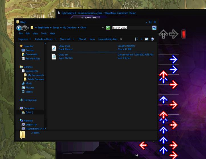206x159 pixels.
Task: Click the Music note icon in Libraries
Action: tap(23, 83)
